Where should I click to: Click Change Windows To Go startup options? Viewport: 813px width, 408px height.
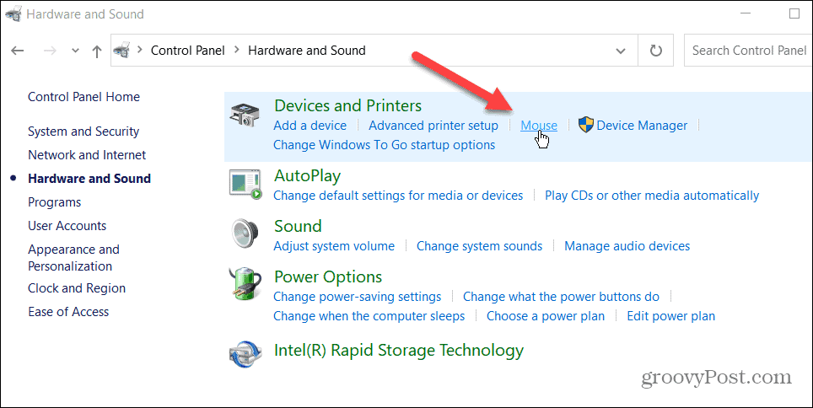point(385,145)
